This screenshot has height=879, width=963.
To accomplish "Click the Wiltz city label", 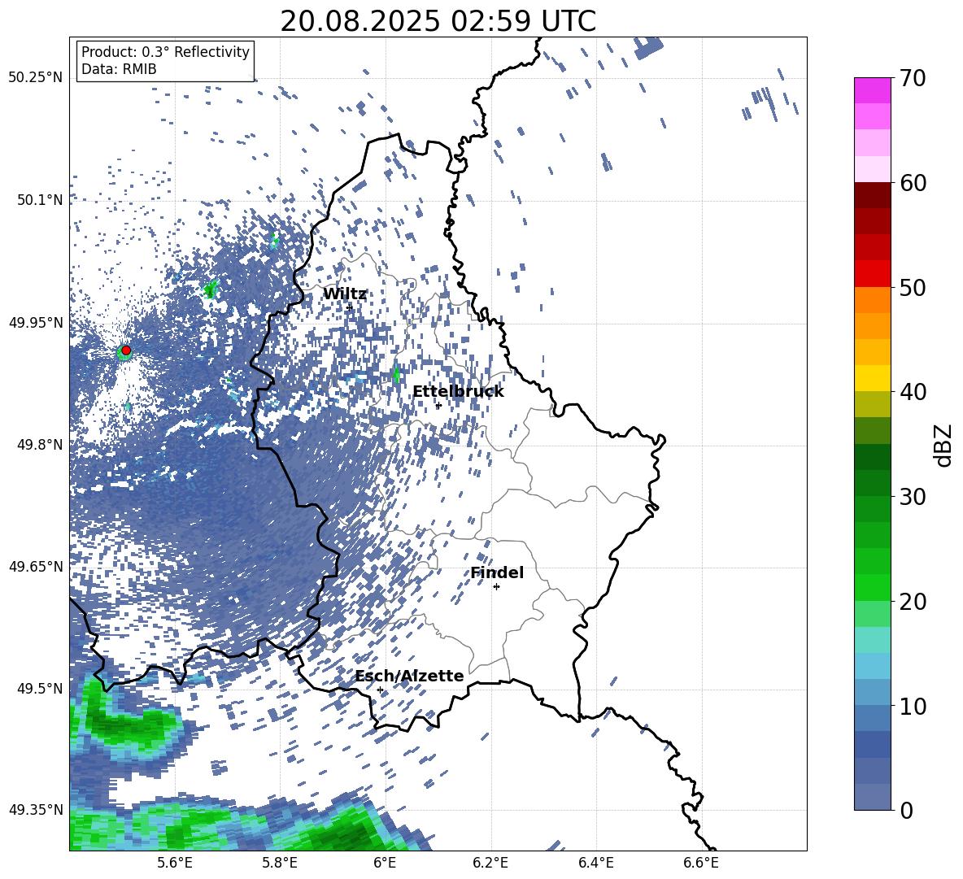I will pos(345,294).
